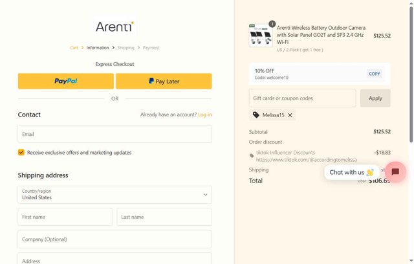
Task: Select the Shipping breadcrumb step
Action: point(125,48)
